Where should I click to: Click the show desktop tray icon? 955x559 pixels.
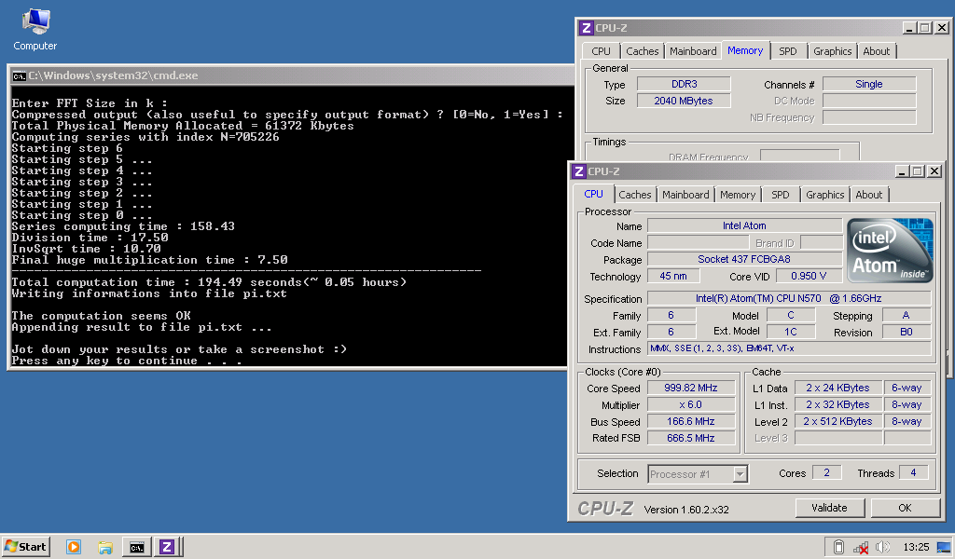944,547
